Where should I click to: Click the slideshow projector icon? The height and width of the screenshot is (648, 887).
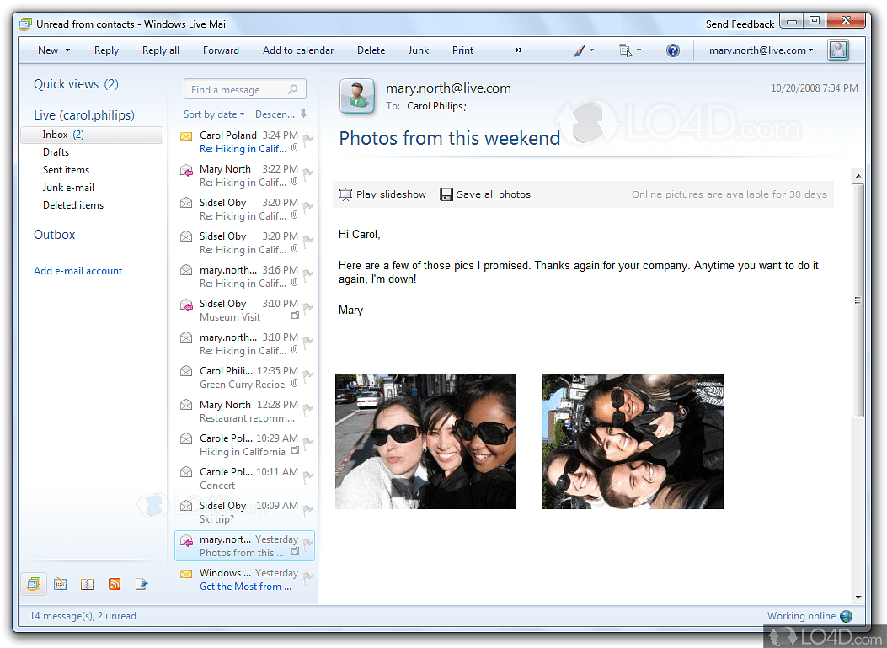(345, 194)
